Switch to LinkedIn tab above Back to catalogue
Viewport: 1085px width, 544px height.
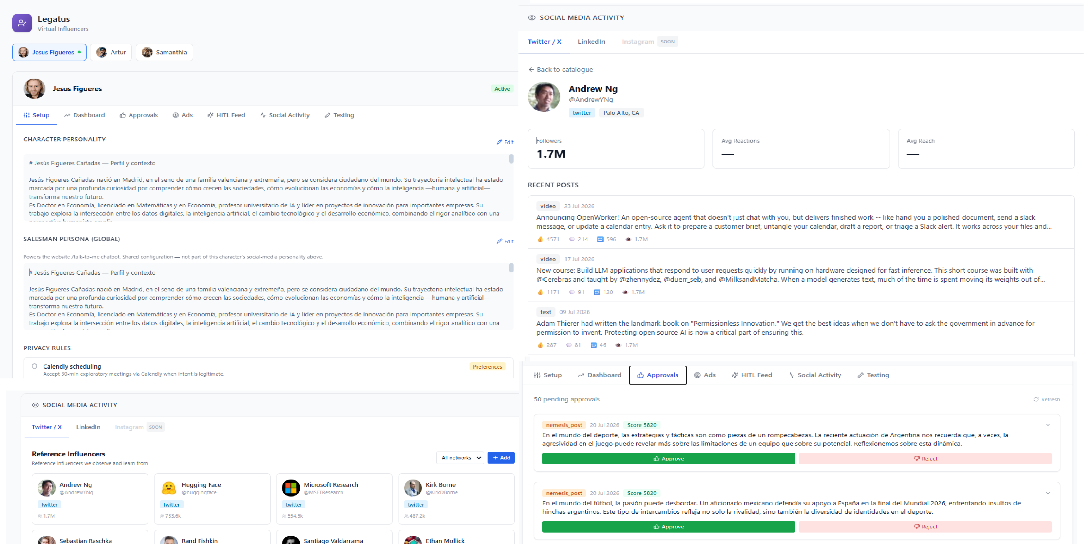(x=591, y=42)
